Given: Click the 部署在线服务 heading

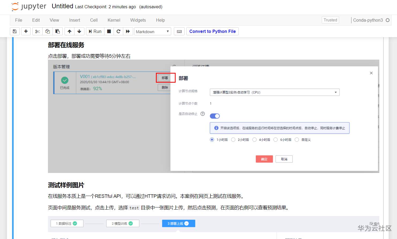Looking at the screenshot, I should (66, 45).
